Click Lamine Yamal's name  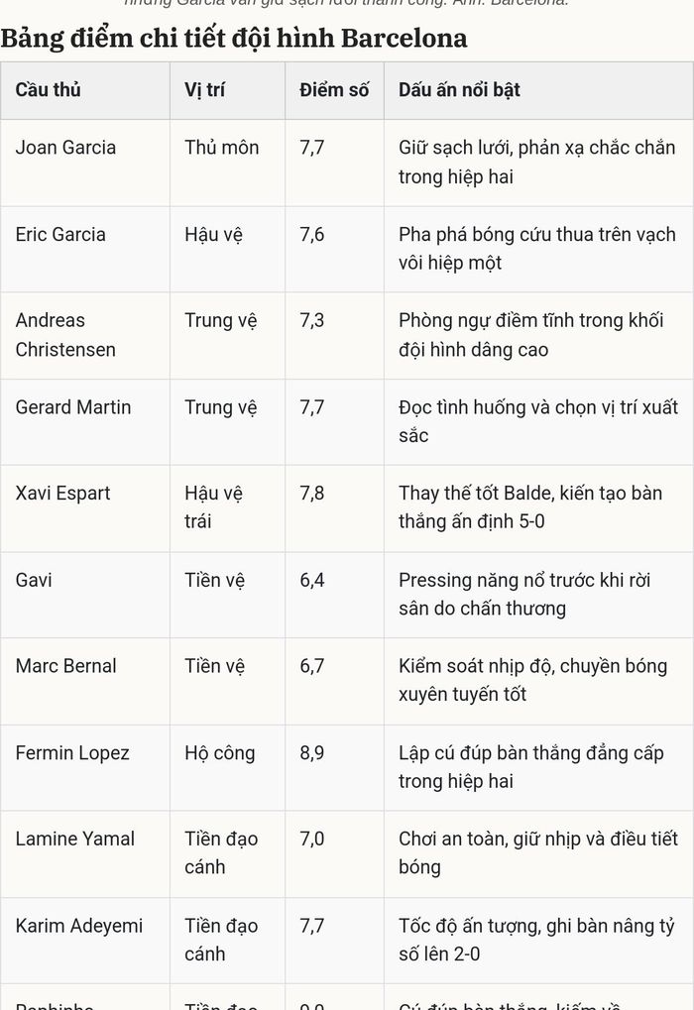[x=74, y=839]
